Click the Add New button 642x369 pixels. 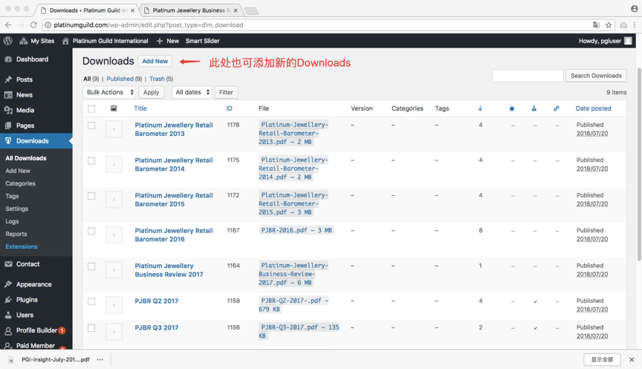coord(155,62)
